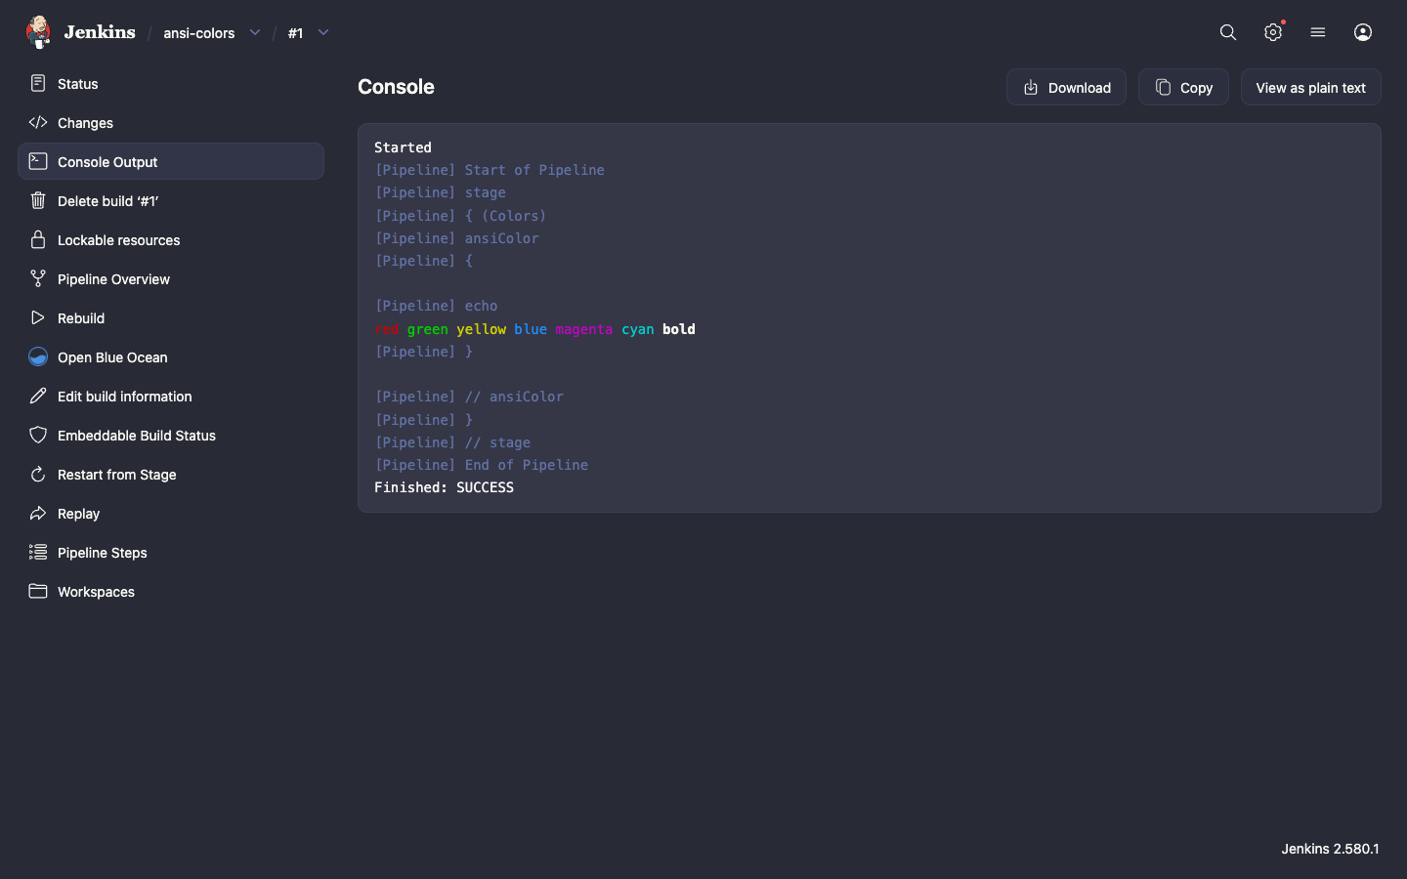The width and height of the screenshot is (1407, 879).
Task: Click the 'Finished: SUCCESS' console line
Action: 444,487
